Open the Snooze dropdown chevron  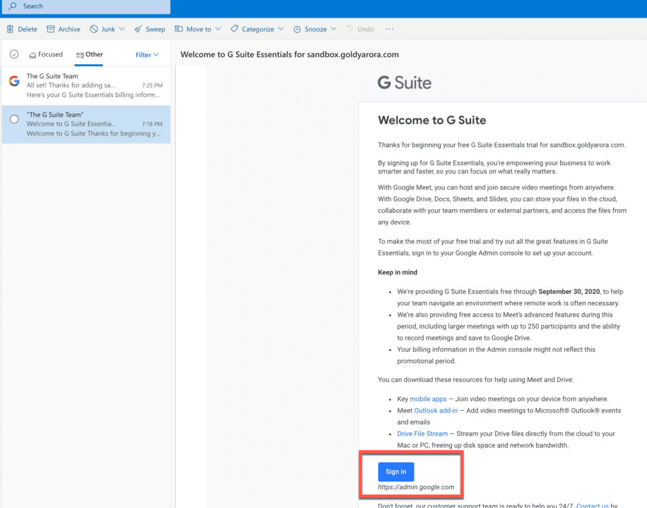pyautogui.click(x=334, y=29)
